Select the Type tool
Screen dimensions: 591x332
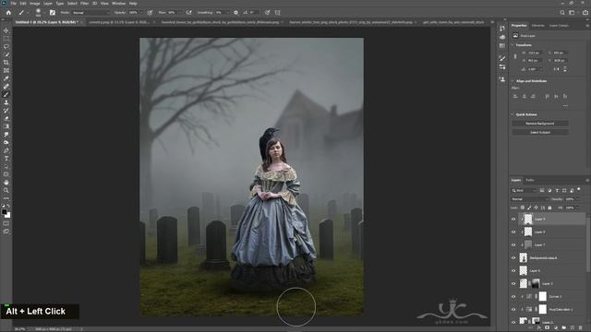point(6,159)
